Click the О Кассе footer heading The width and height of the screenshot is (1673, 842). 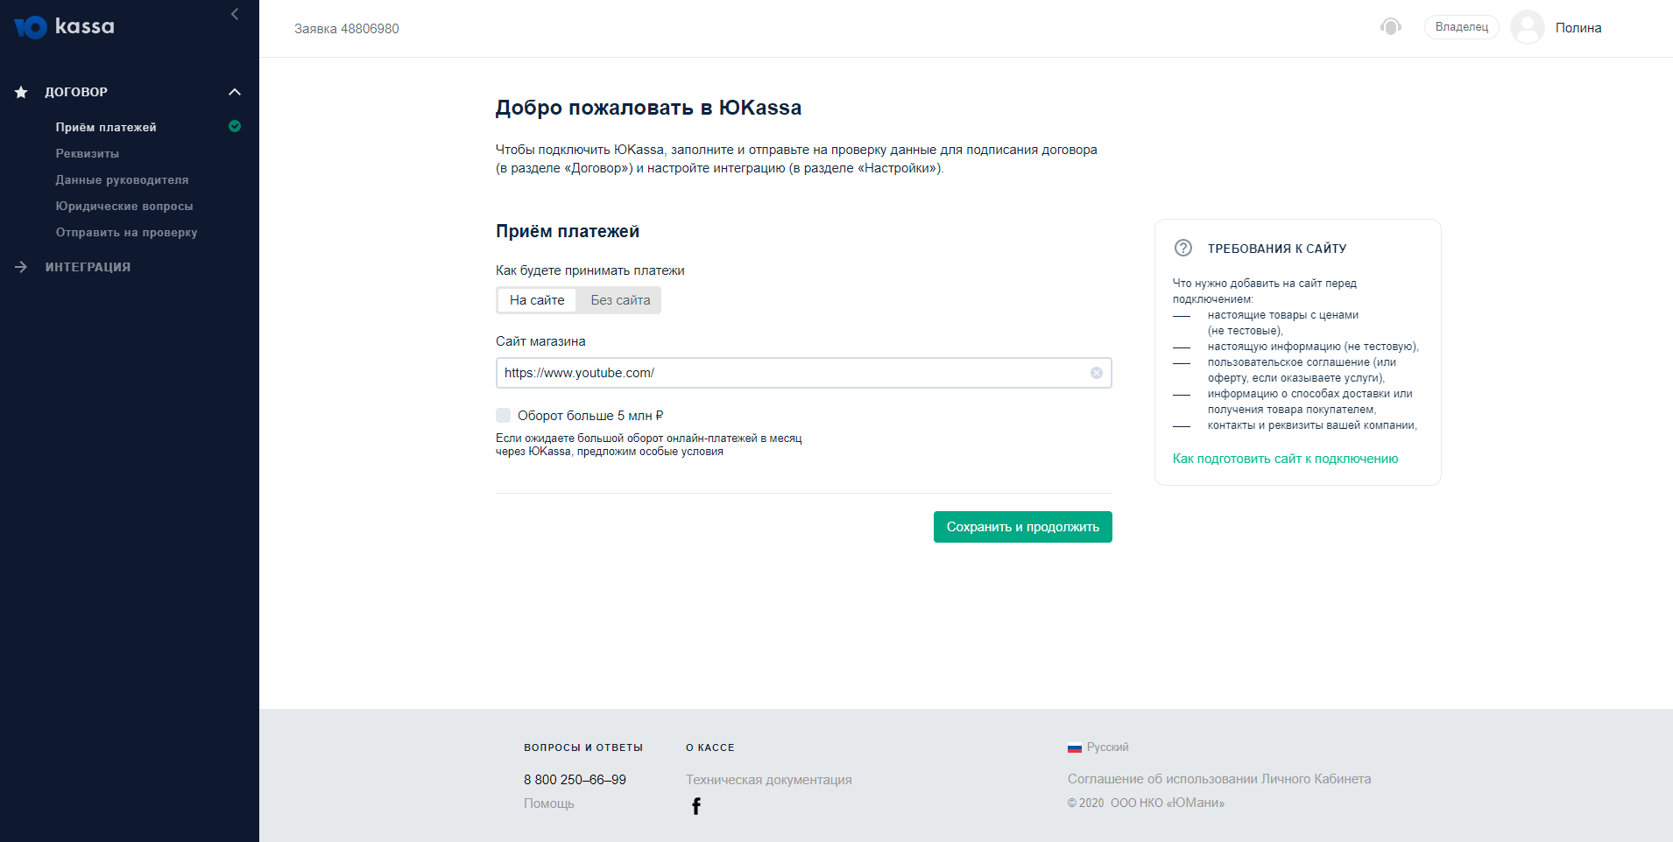tap(710, 747)
